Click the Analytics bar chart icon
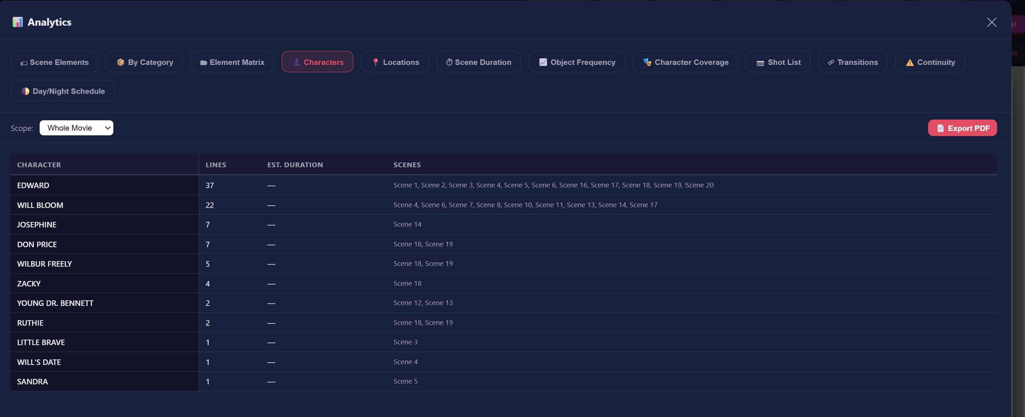Screen dimensions: 1025x417 18,22
